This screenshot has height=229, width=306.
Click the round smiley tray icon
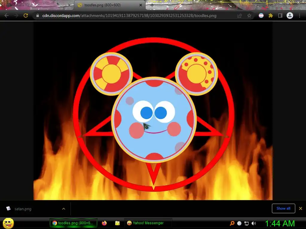coord(239,223)
